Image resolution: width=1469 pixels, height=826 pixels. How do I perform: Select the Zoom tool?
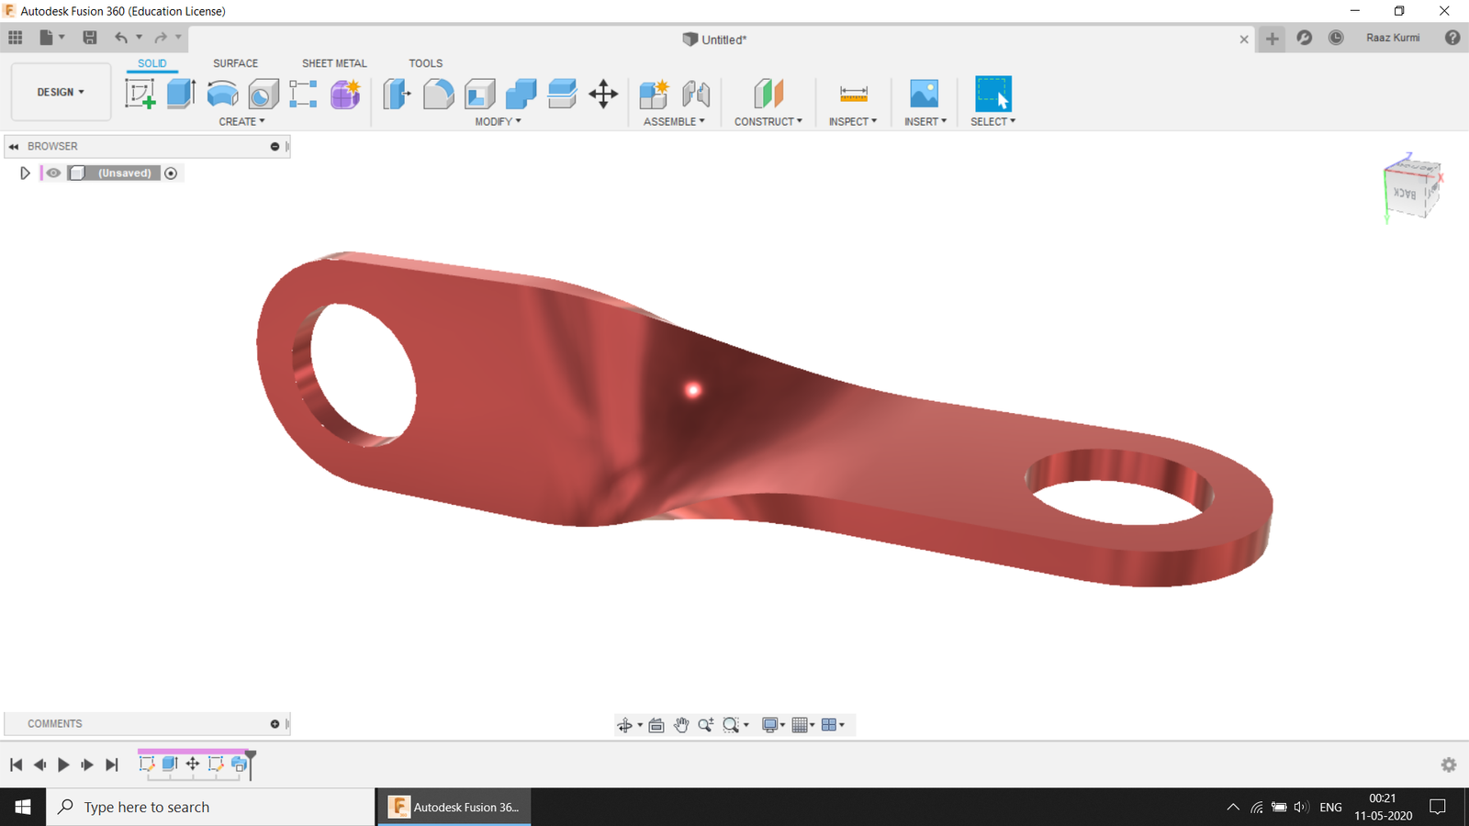(705, 725)
